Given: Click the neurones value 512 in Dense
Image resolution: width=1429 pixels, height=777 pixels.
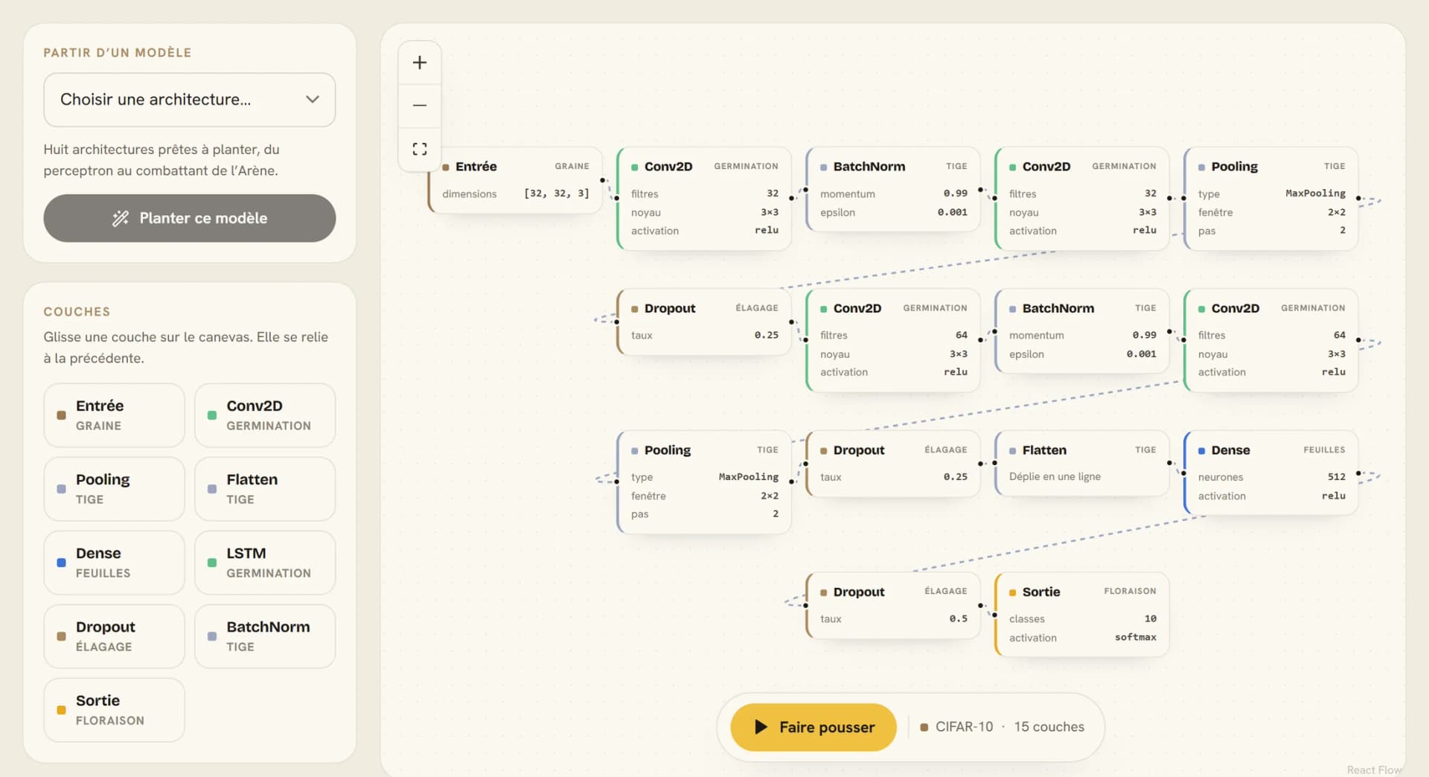Looking at the screenshot, I should (x=1337, y=477).
